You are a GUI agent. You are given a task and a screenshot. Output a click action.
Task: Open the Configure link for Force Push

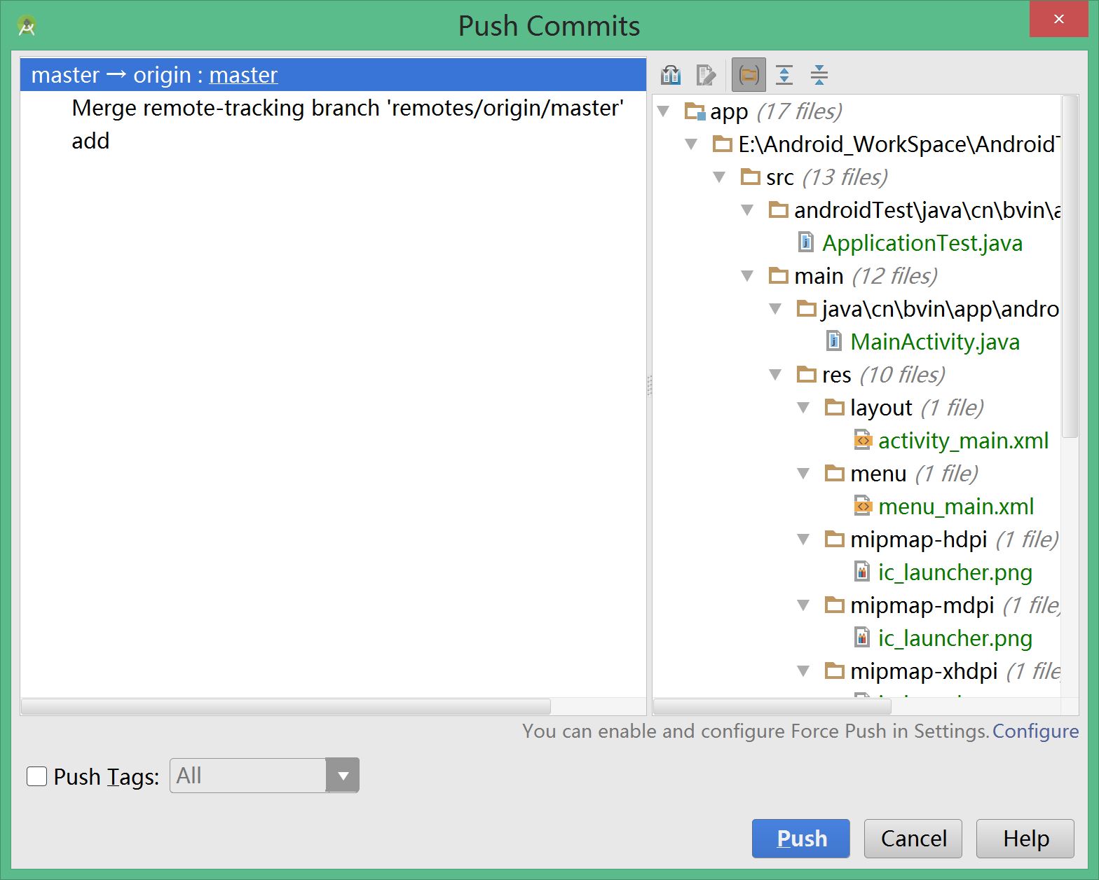click(x=1035, y=731)
